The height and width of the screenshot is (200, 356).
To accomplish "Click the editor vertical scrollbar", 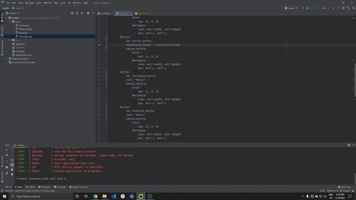I will [x=355, y=79].
